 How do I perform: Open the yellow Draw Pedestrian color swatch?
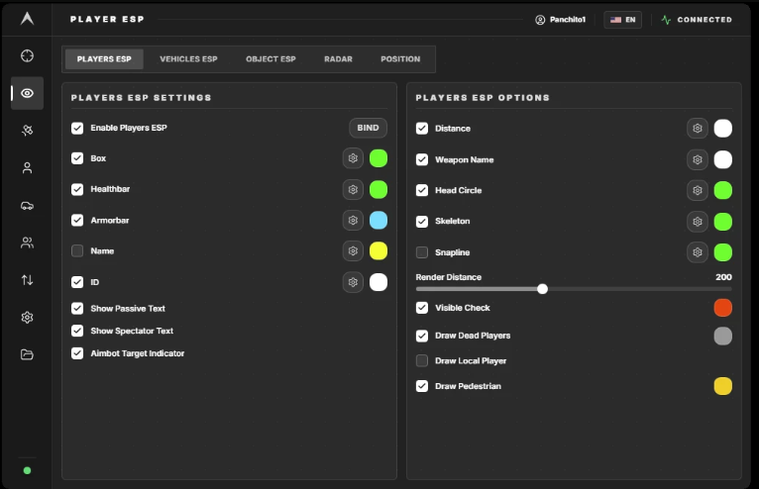722,386
